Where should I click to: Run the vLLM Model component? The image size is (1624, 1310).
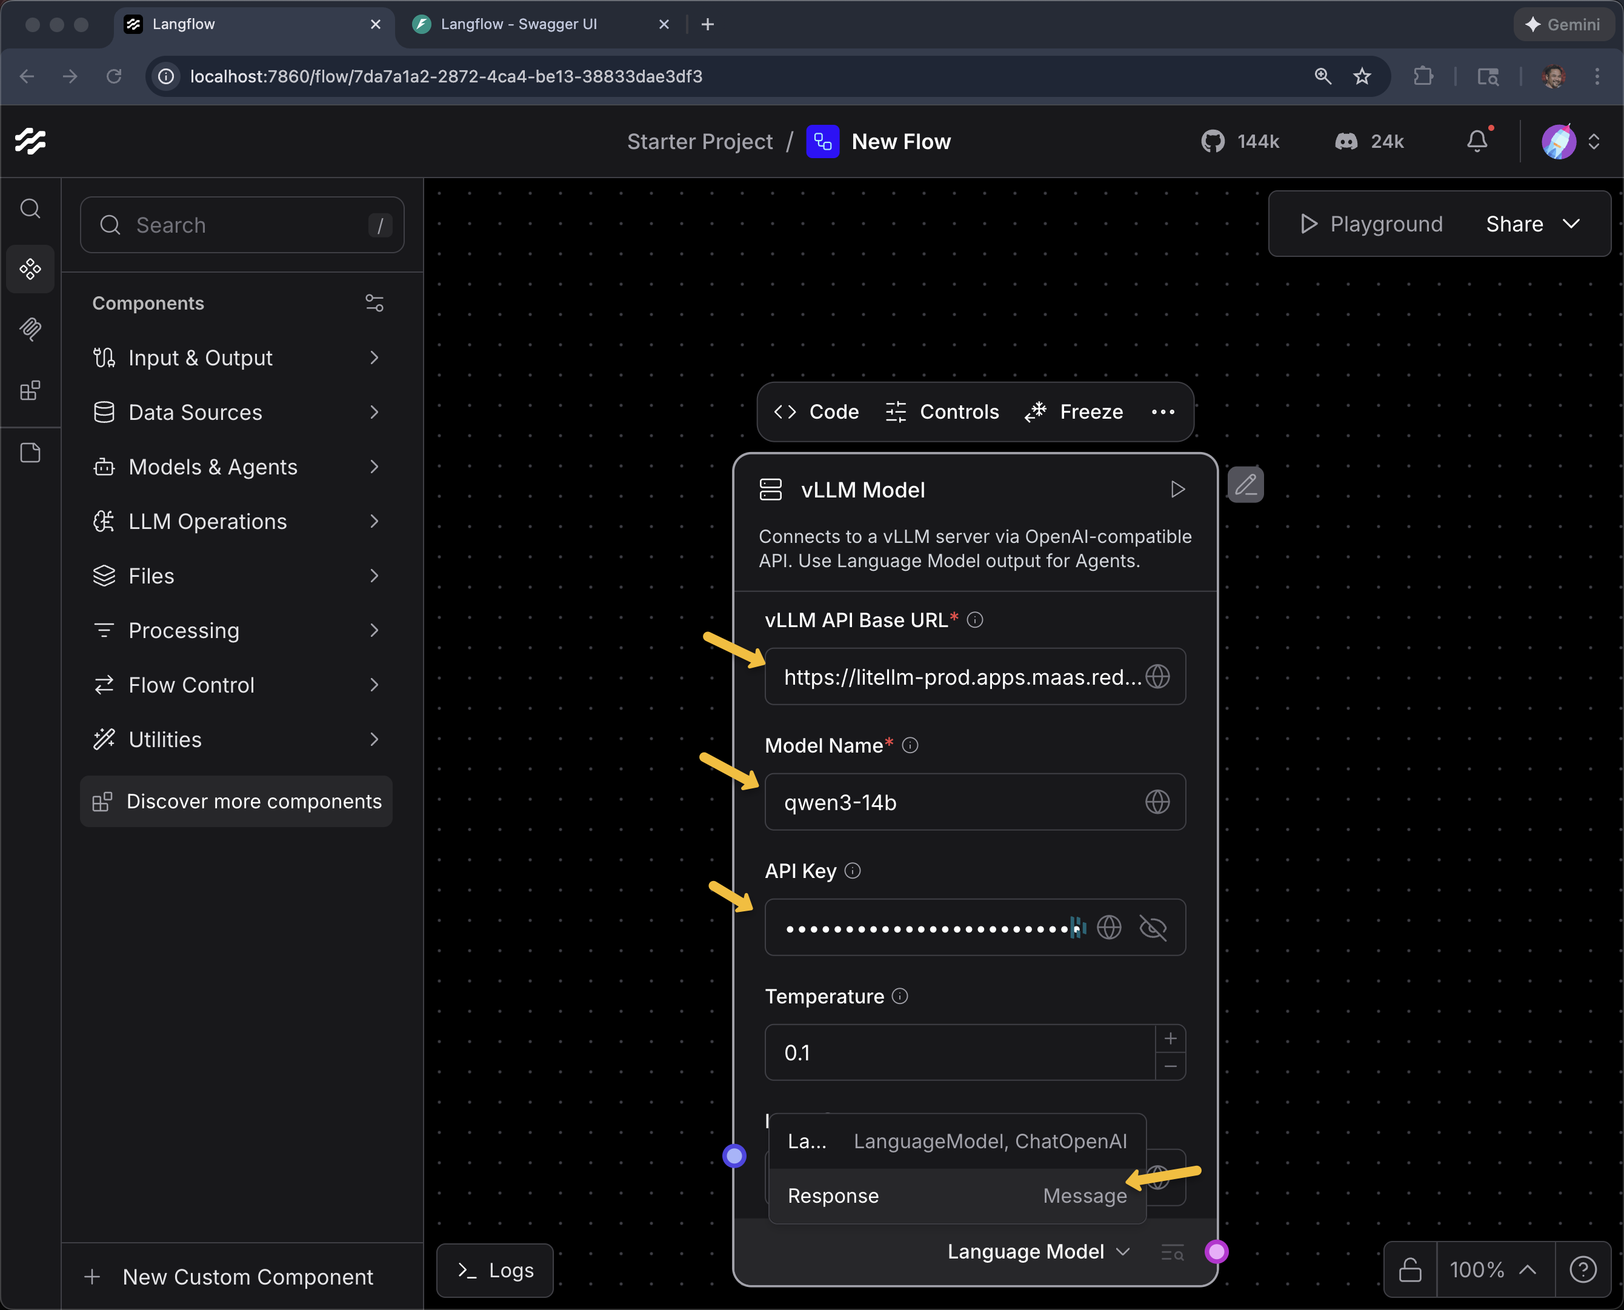coord(1177,490)
